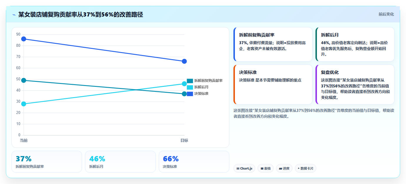The width and height of the screenshot is (406, 184).
Task: Click the icon inside the Chart.js tag
Action: pos(238,169)
